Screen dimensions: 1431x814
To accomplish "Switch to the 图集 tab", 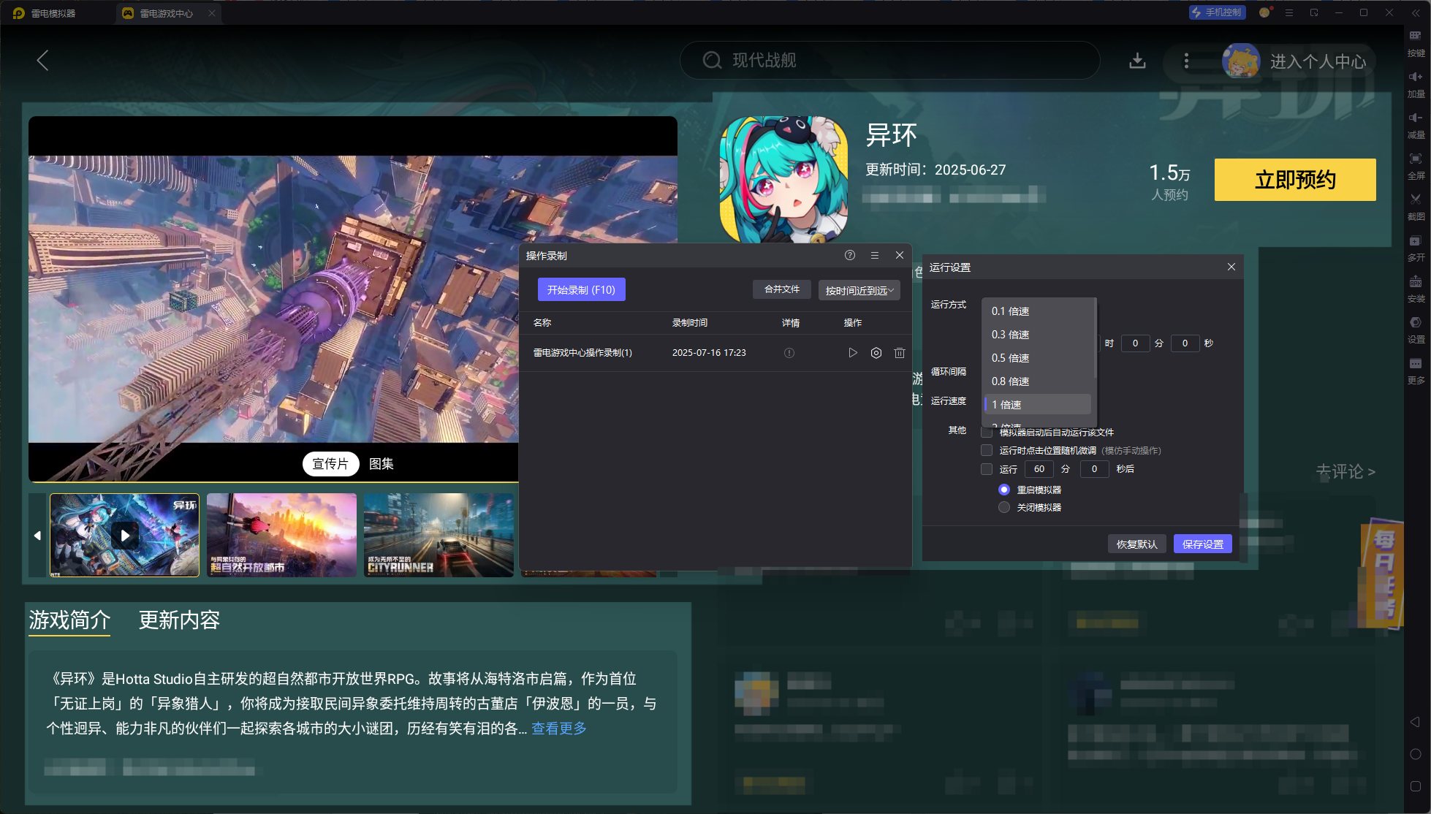I will pos(382,463).
